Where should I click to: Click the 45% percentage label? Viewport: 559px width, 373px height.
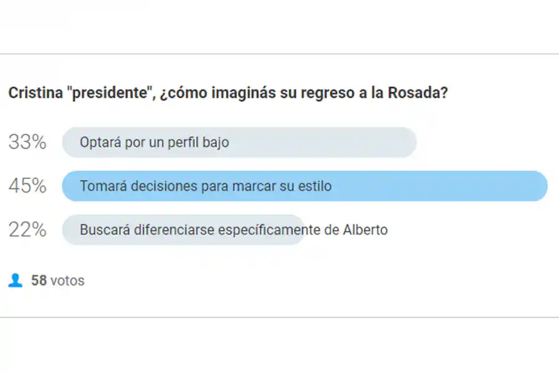coord(27,186)
